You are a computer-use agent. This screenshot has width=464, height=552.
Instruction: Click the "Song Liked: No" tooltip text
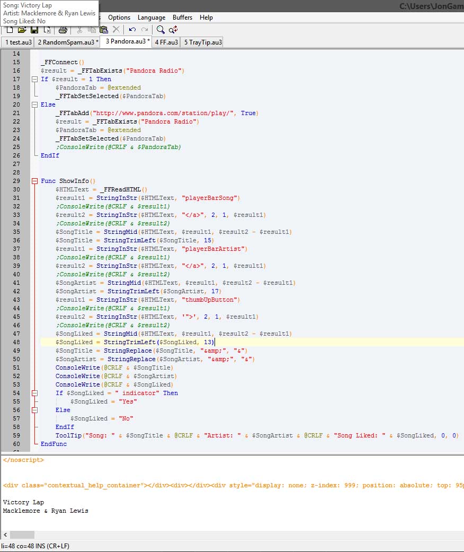pos(24,21)
